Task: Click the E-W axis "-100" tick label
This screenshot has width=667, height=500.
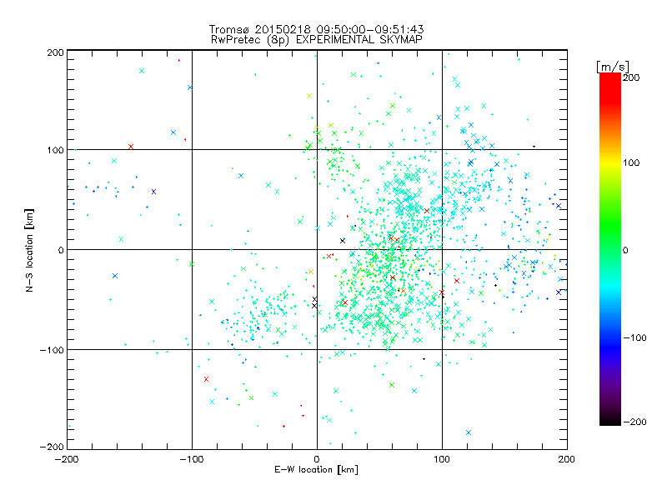Action: pos(192,459)
